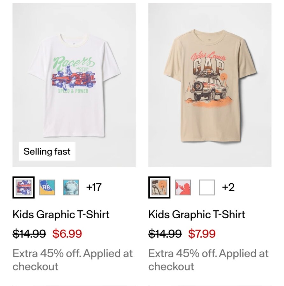Image resolution: width=284 pixels, height=286 pixels.
Task: Click the crossed-out $14.99 above $7.99
Action: pyautogui.click(x=165, y=234)
